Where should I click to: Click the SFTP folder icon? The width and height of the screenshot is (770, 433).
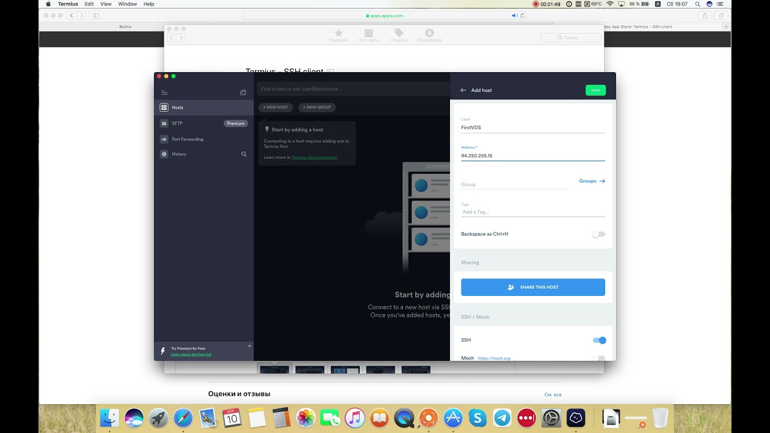[164, 123]
